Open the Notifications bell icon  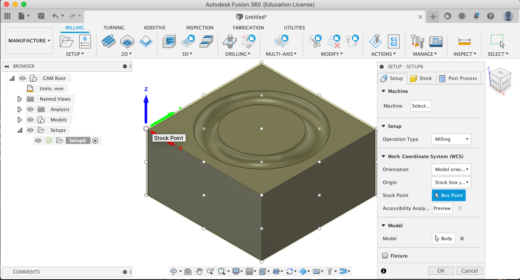[476, 16]
